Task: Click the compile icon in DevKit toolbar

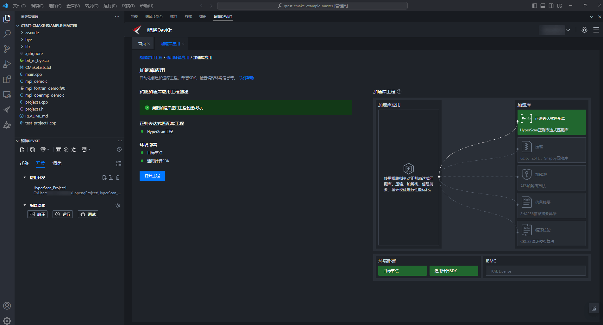Action: point(59,150)
